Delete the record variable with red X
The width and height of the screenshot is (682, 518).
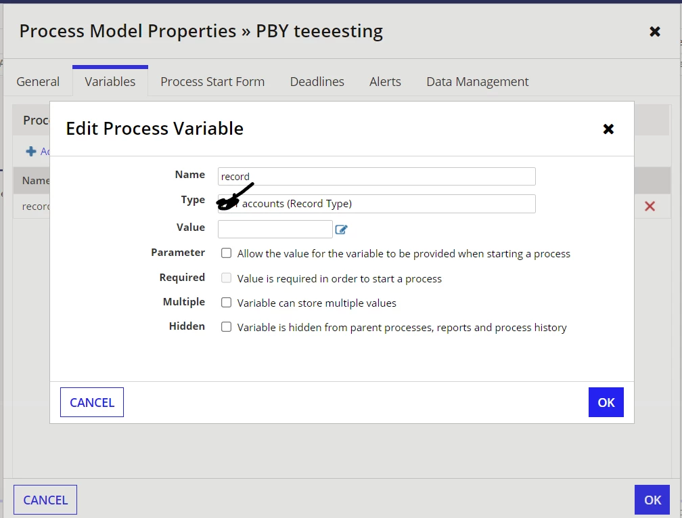point(650,207)
